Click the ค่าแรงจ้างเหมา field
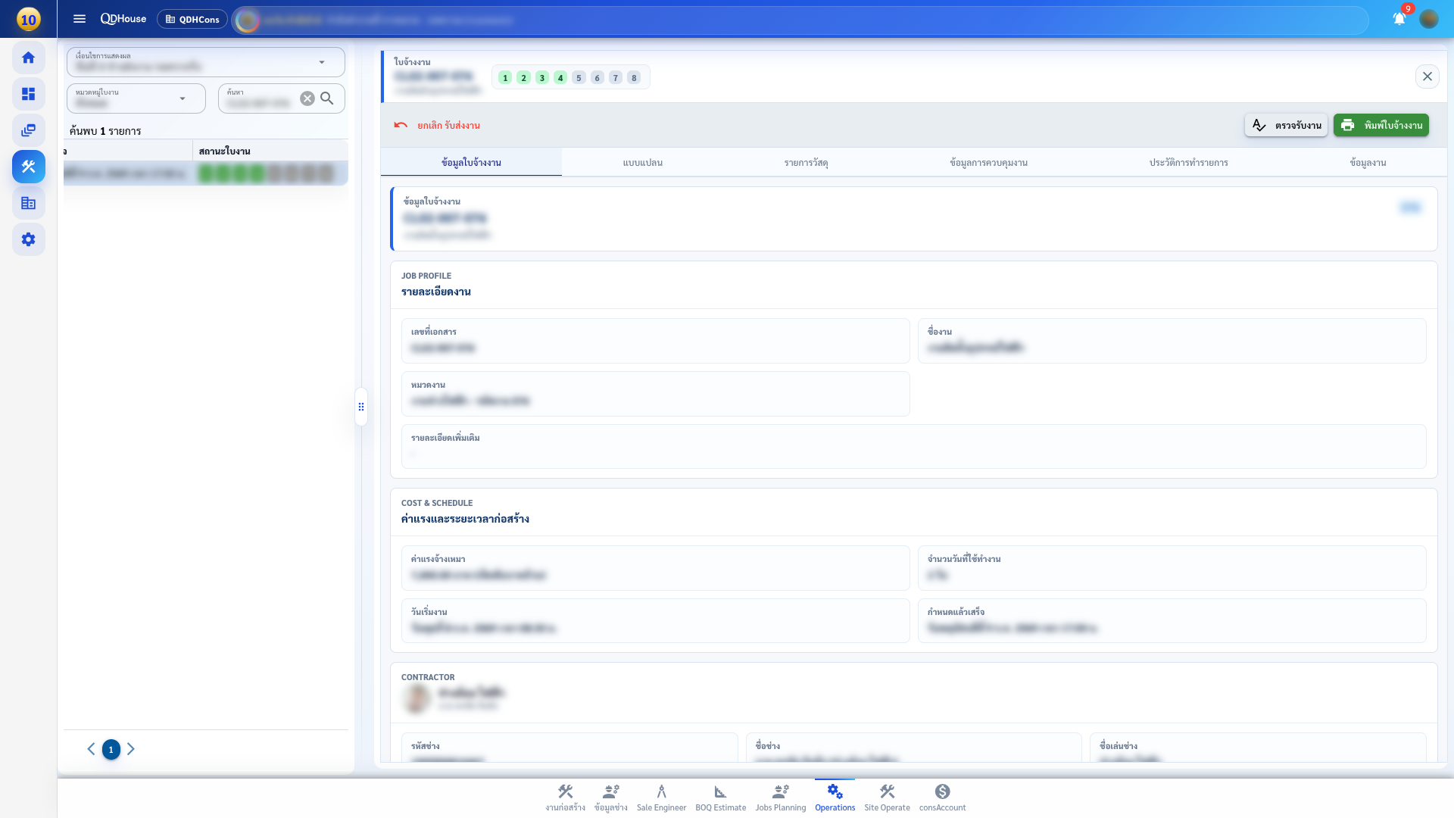1454x818 pixels. (x=655, y=568)
